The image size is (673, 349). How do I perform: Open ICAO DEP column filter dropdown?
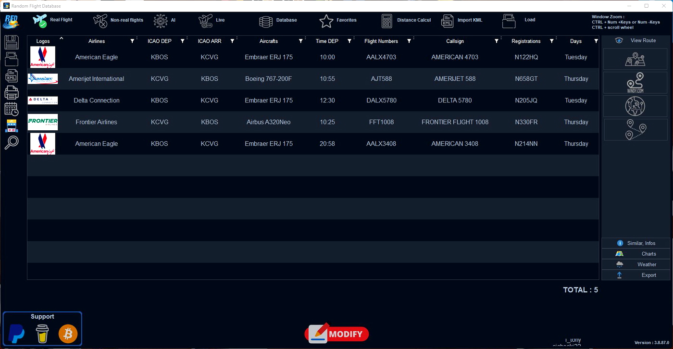[x=182, y=41]
